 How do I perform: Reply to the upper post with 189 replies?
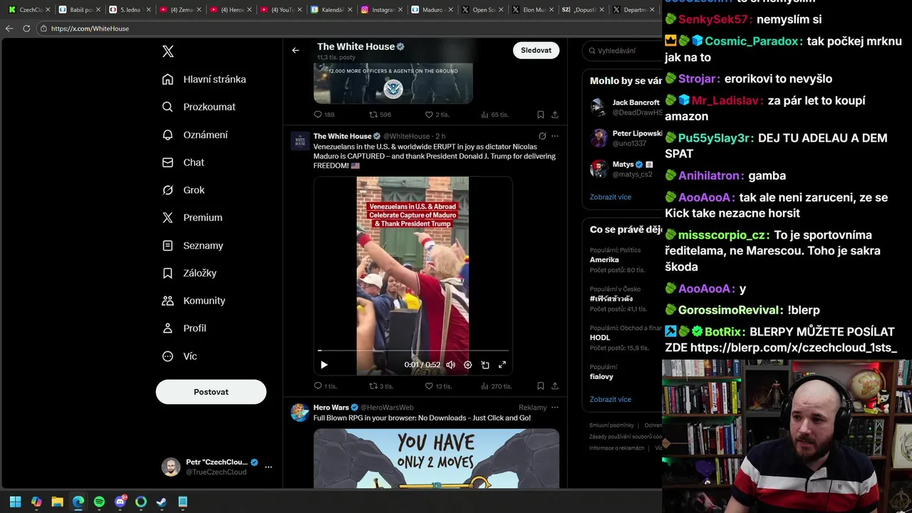pos(324,115)
